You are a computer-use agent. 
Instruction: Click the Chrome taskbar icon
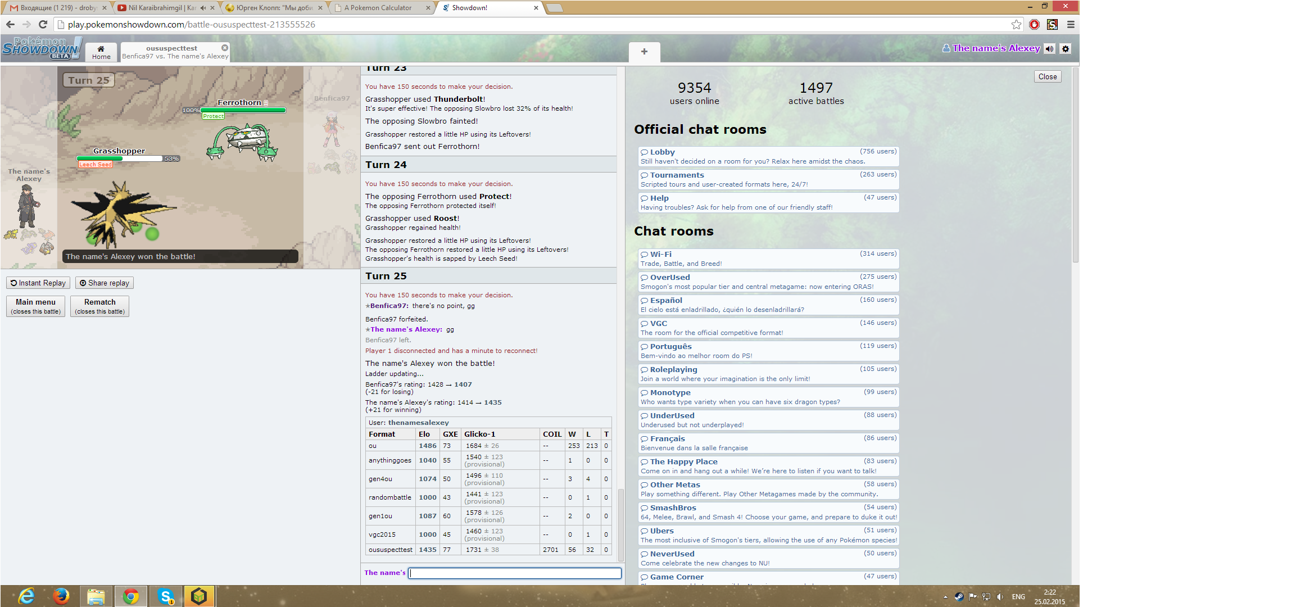click(x=130, y=596)
